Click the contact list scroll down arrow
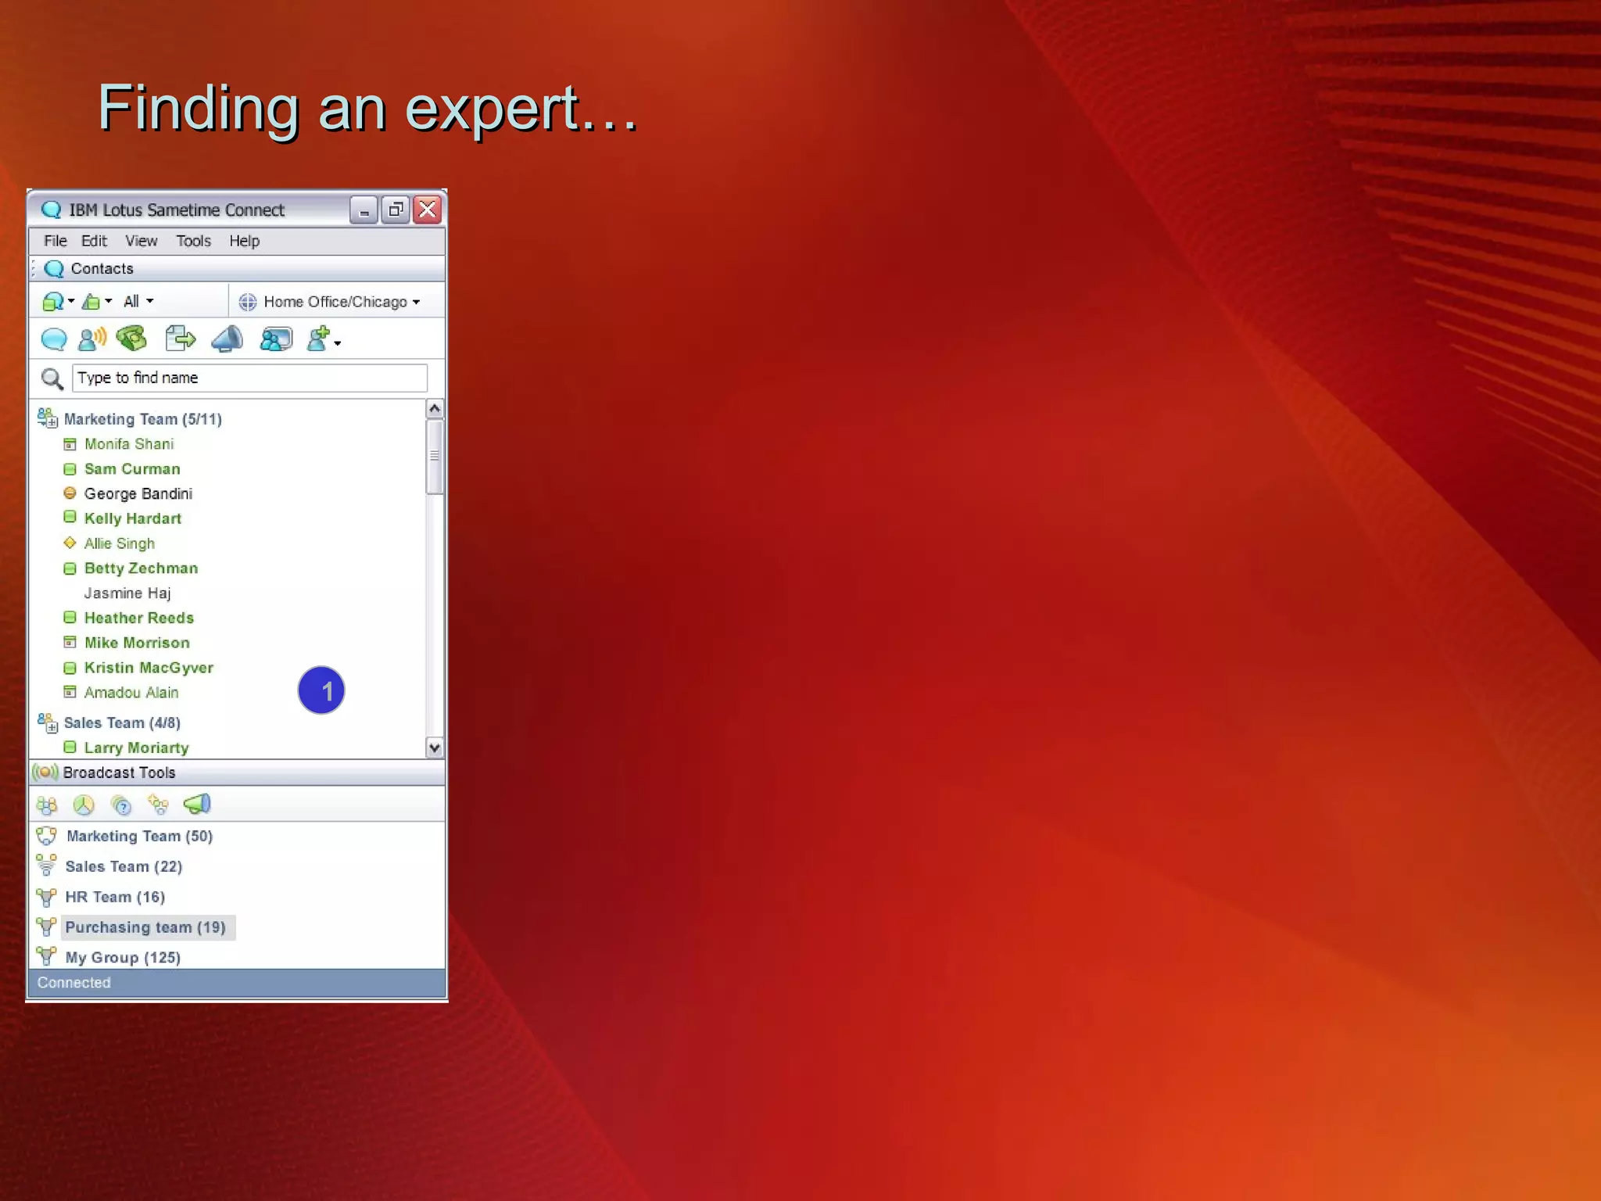The image size is (1601, 1201). pyautogui.click(x=435, y=748)
